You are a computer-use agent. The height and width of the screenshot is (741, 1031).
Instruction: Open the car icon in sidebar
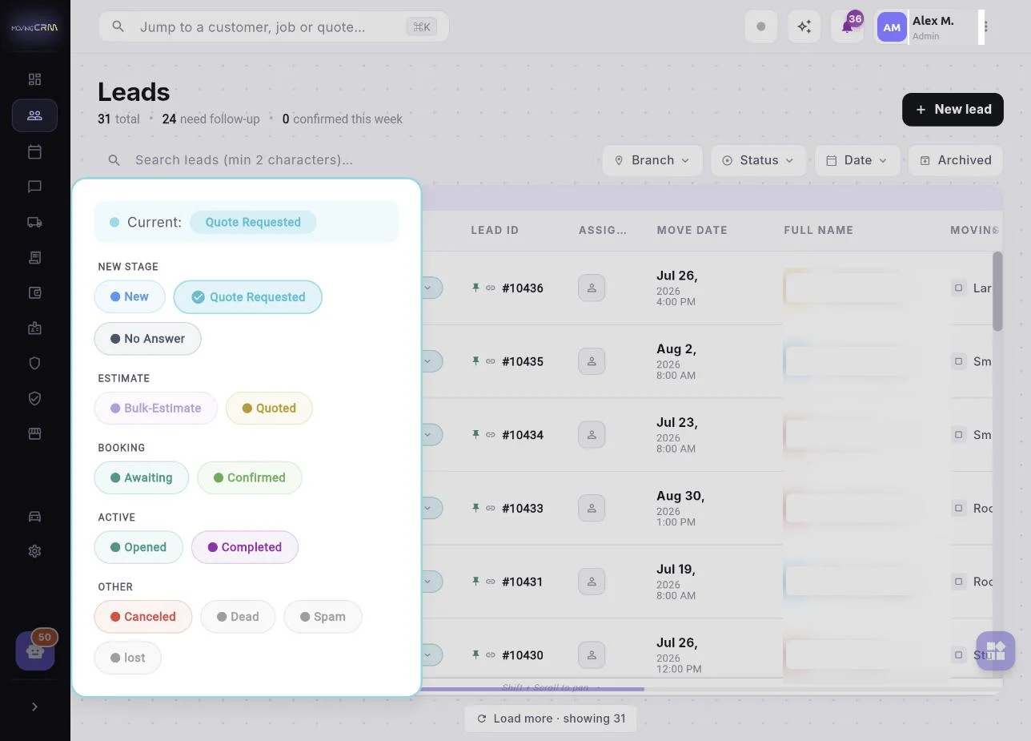(x=34, y=517)
